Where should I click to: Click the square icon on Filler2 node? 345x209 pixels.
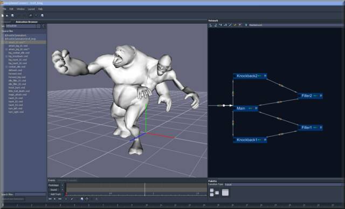tap(321, 96)
